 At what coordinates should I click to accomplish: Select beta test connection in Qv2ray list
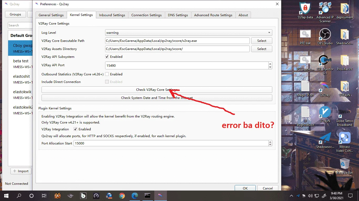pos(20,64)
